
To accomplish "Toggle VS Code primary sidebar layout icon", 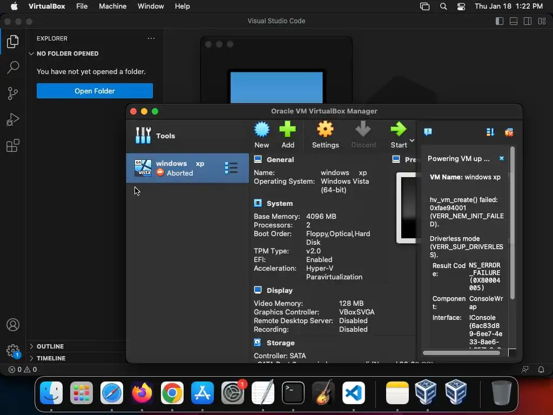I will coord(500,21).
